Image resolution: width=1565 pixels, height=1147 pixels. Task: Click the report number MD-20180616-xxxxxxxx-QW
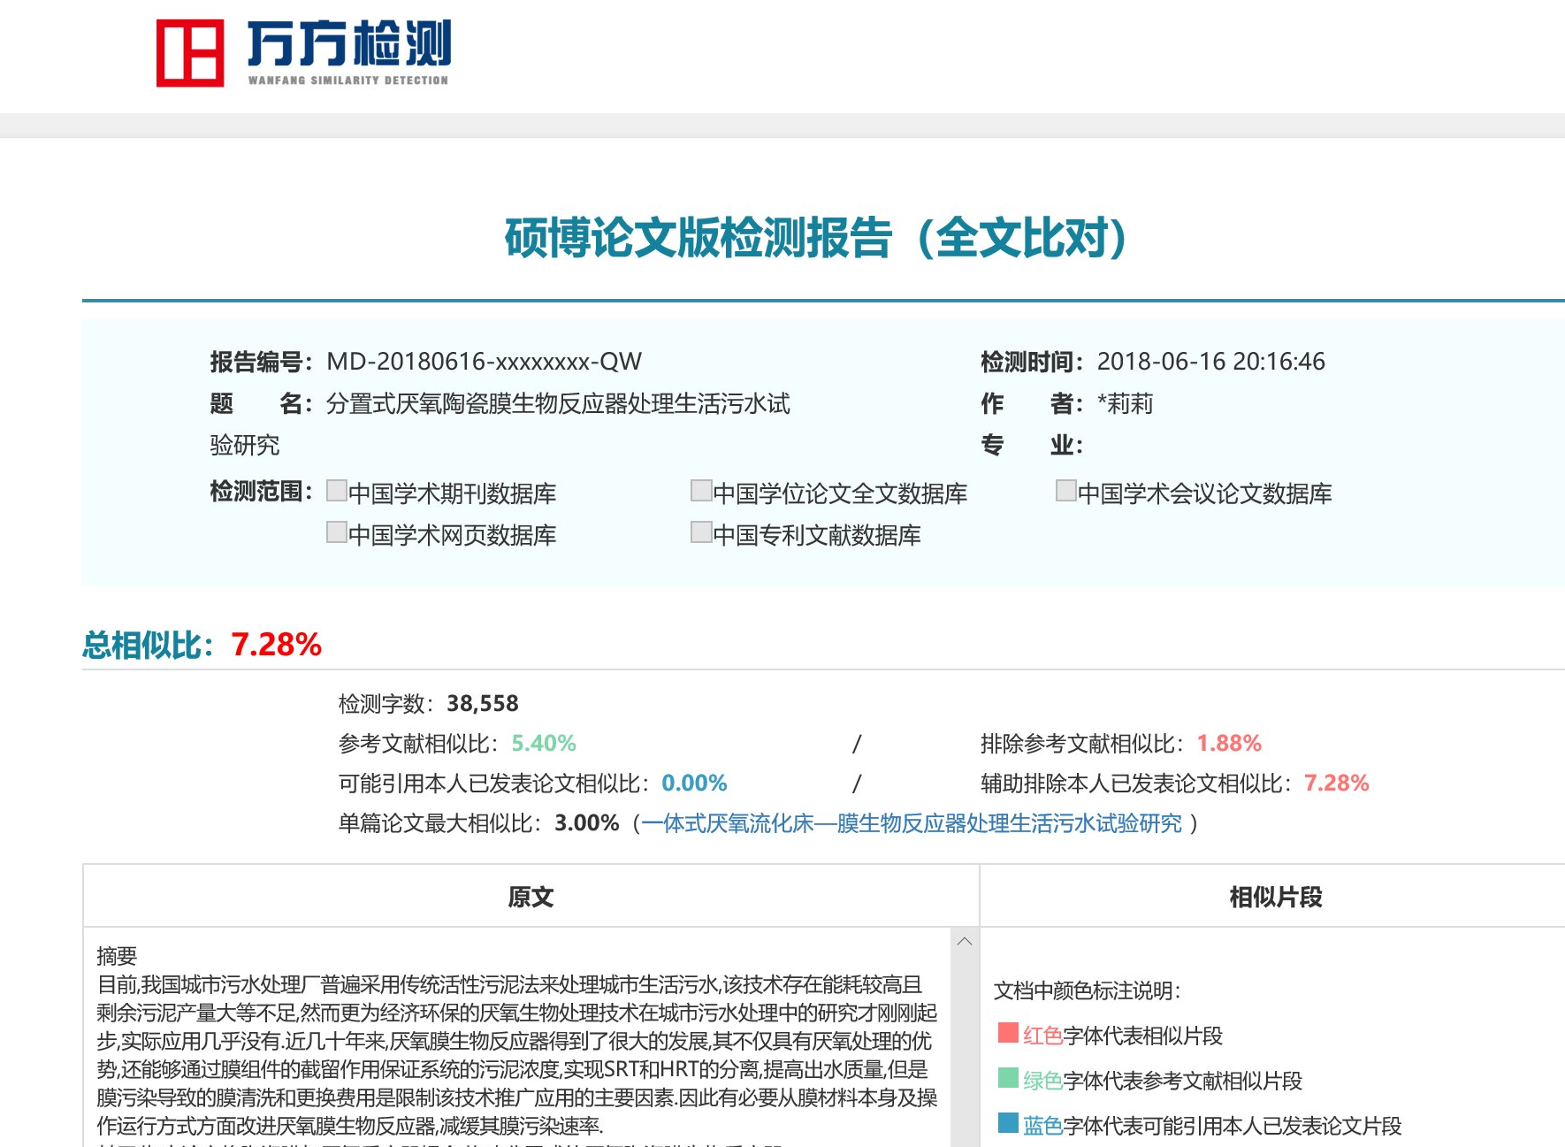coord(484,362)
